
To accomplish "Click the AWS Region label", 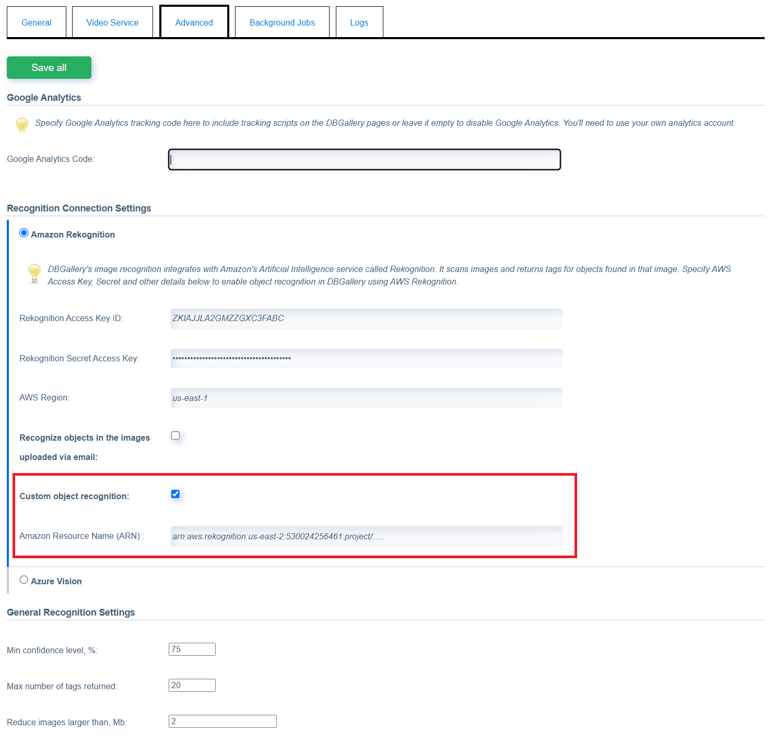I will point(44,398).
